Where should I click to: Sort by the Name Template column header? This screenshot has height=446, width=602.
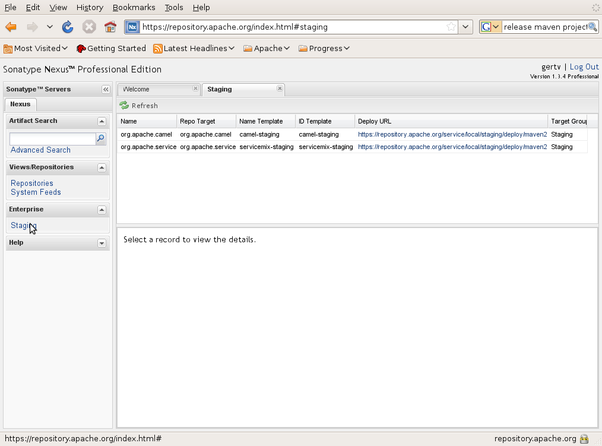[x=266, y=121]
